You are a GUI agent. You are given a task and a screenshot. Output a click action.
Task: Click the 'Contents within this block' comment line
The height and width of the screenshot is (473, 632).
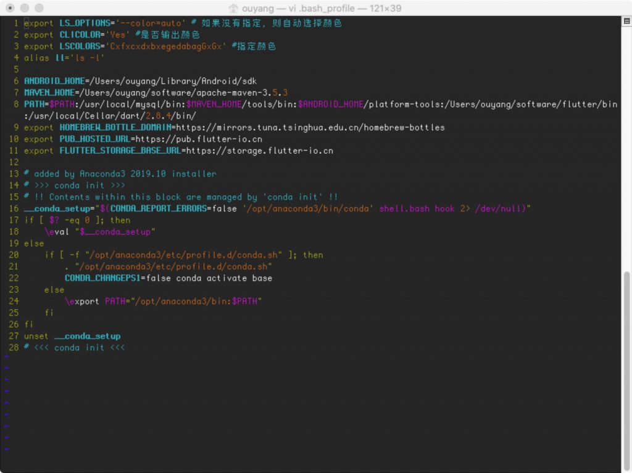coord(181,197)
